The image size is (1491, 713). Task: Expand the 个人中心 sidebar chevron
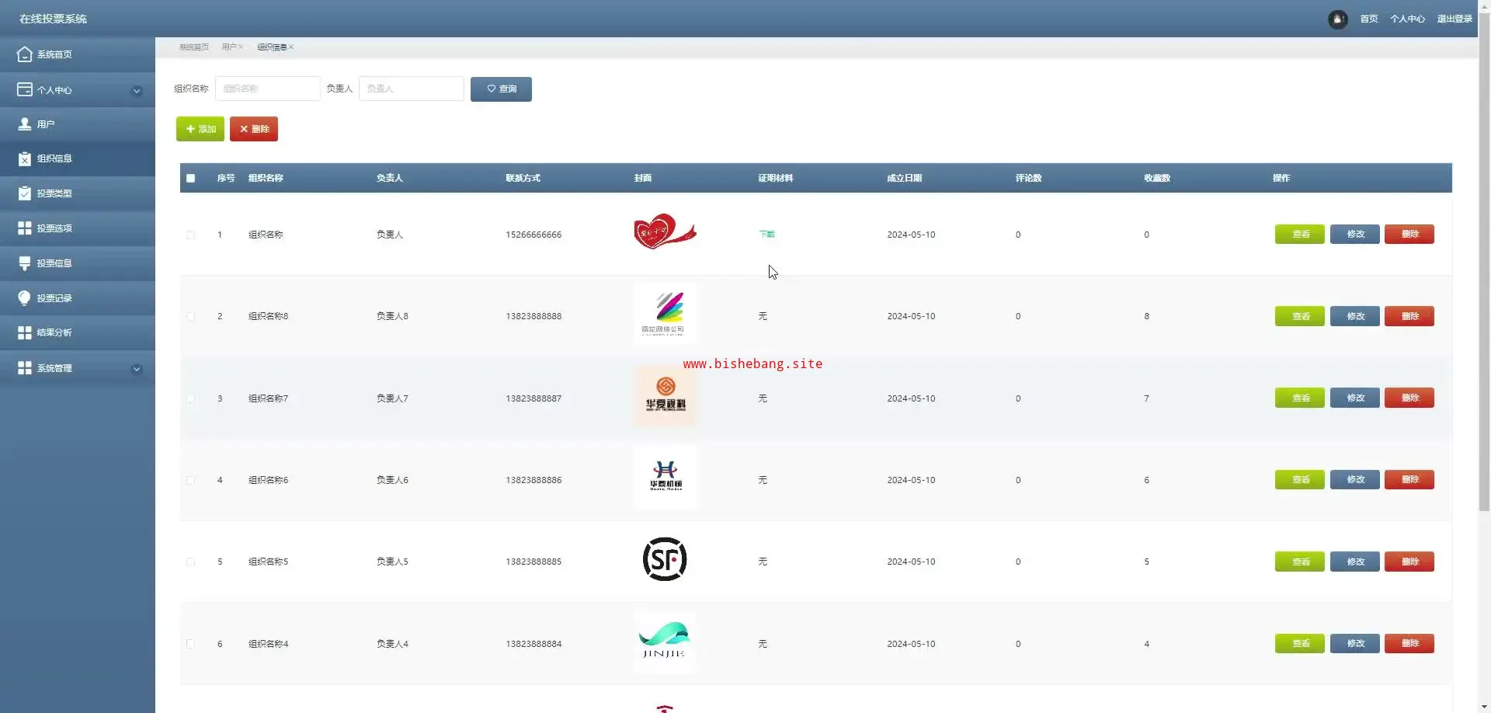click(137, 91)
